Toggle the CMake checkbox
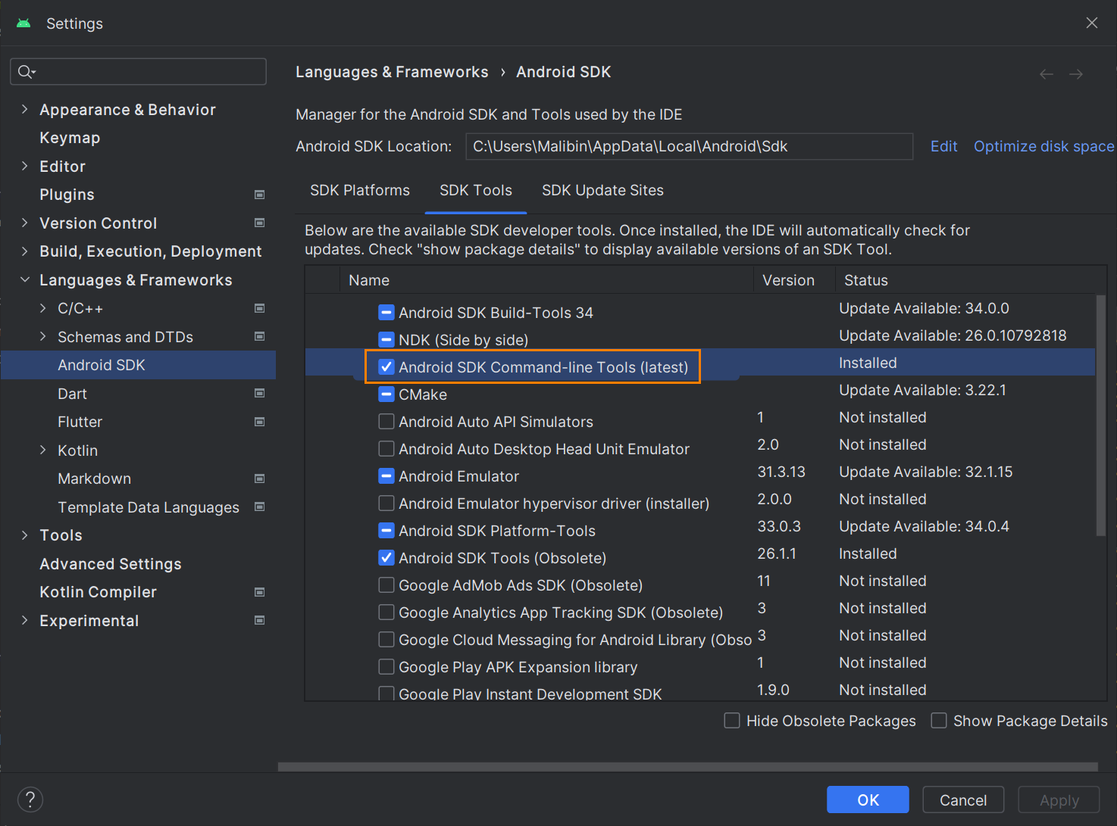The width and height of the screenshot is (1117, 826). click(386, 394)
